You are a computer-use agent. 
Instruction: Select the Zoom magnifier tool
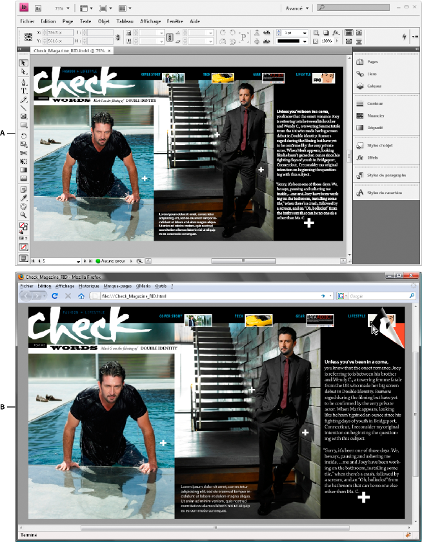click(x=23, y=215)
